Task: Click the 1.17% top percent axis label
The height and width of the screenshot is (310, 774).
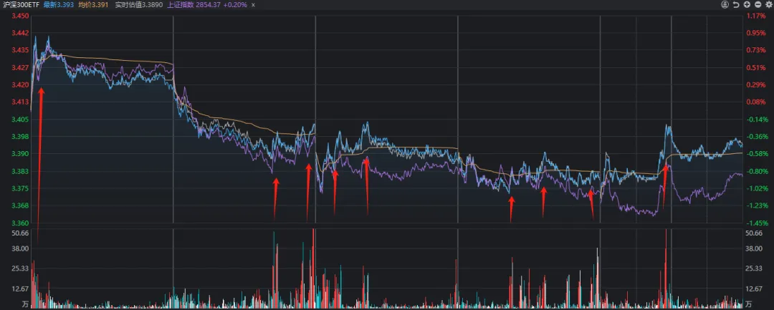Action: [x=757, y=16]
